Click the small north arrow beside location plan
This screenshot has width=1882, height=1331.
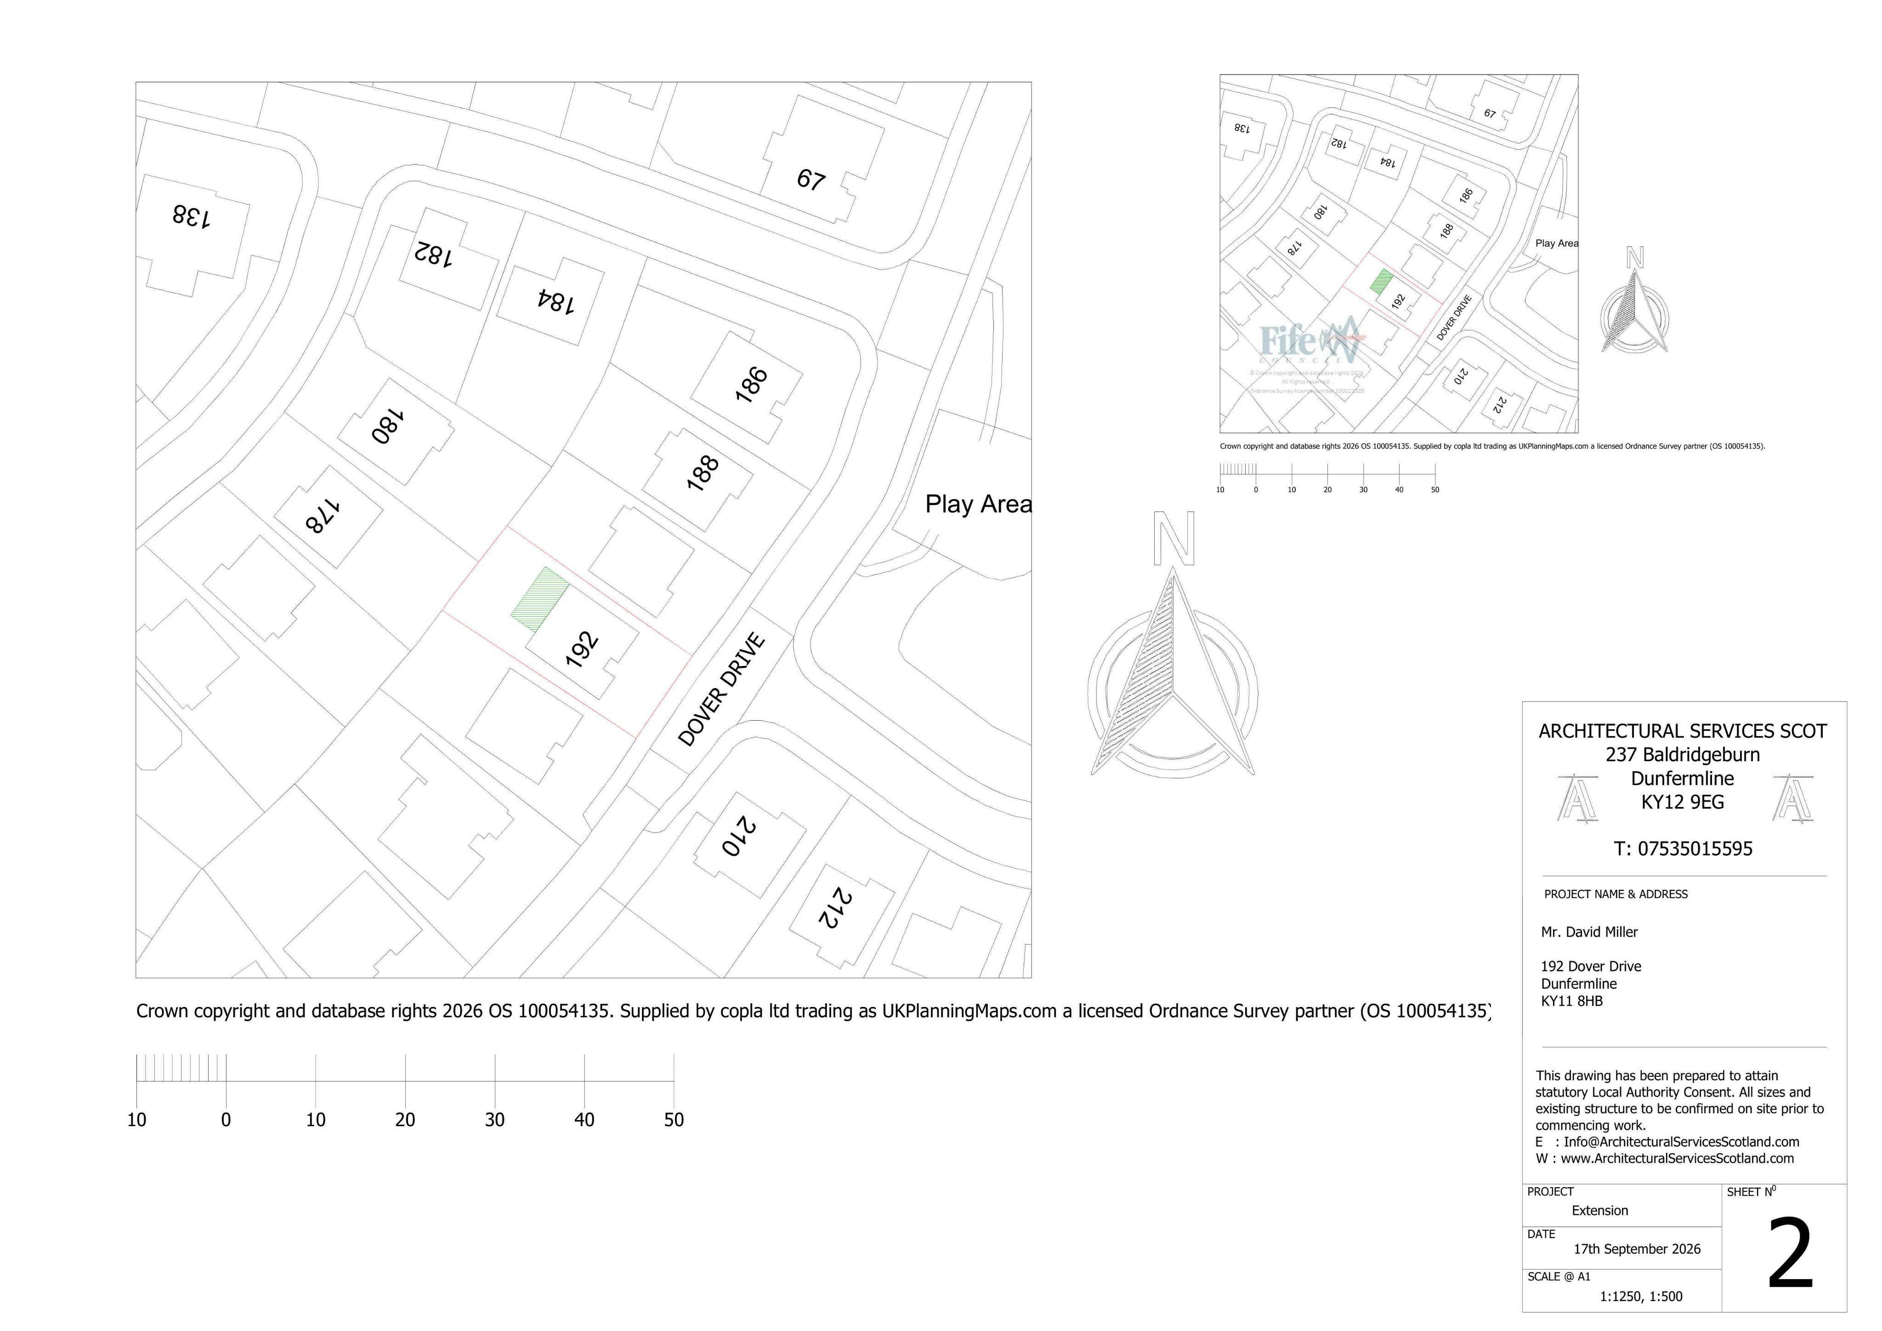pos(1634,300)
